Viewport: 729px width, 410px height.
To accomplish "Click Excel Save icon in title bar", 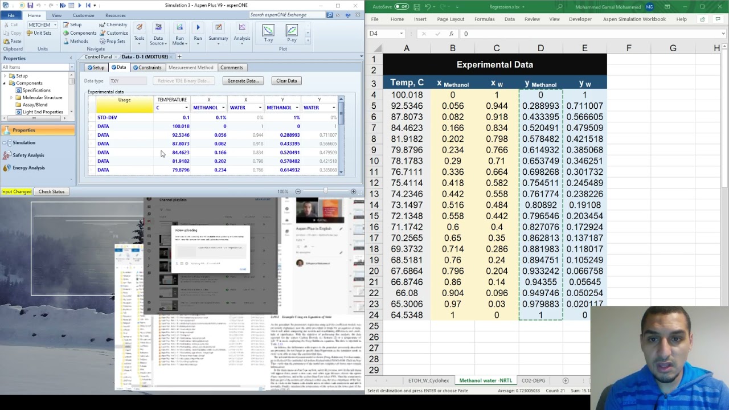I will (x=417, y=7).
